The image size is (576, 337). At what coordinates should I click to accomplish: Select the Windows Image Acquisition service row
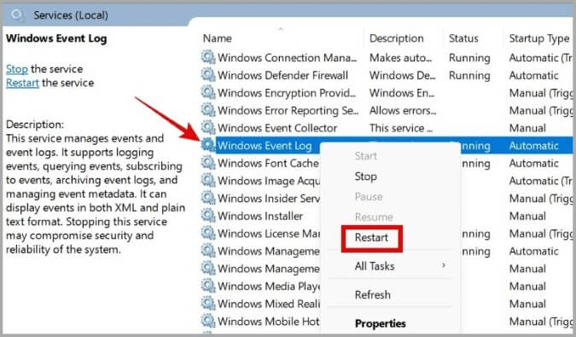pos(269,181)
